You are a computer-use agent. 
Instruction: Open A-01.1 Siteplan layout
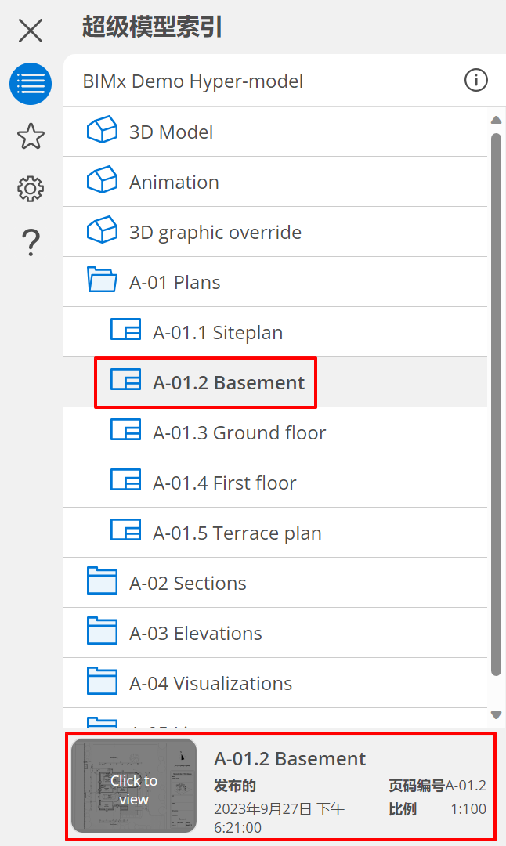[x=217, y=332]
